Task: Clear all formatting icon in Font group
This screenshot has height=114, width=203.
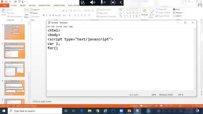Action: click(71, 11)
